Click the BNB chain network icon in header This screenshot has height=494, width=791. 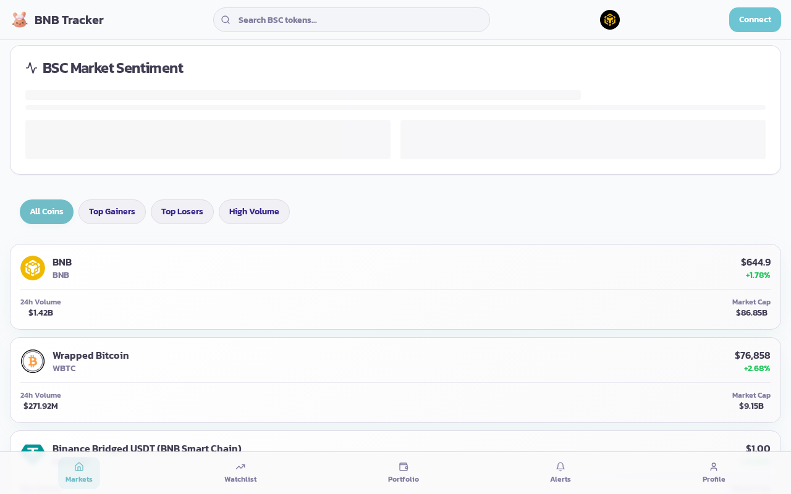pyautogui.click(x=610, y=20)
